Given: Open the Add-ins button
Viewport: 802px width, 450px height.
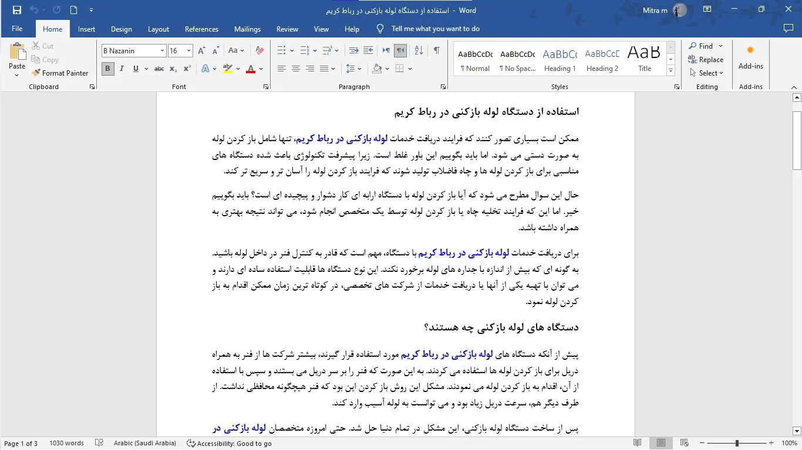Looking at the screenshot, I should click(750, 59).
